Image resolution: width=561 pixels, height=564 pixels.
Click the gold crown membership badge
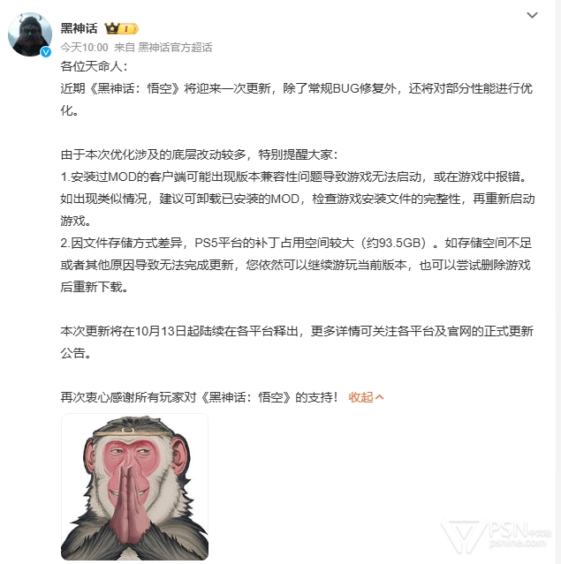point(112,28)
